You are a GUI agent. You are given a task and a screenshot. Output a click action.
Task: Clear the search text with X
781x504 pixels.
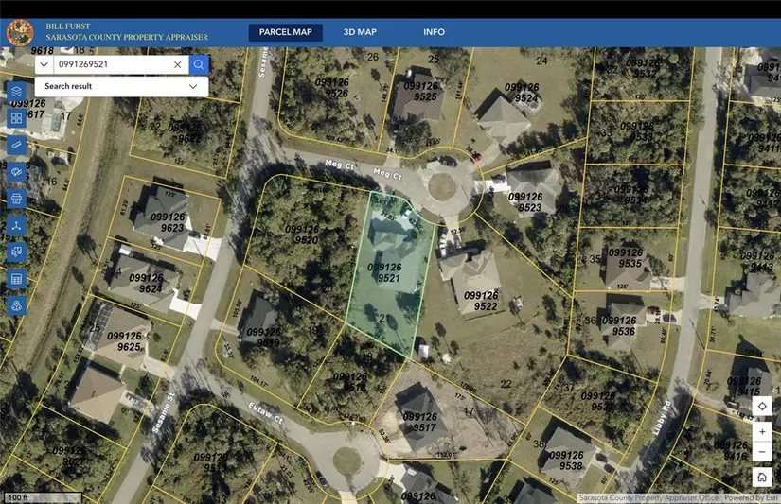point(177,64)
